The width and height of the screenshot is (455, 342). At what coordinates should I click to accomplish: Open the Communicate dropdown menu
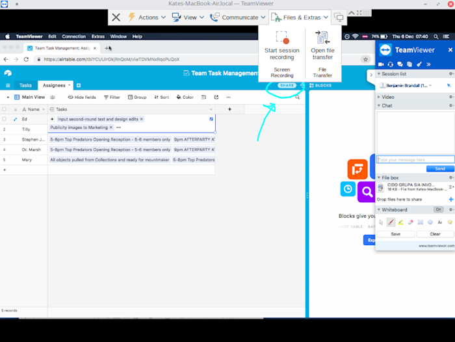[238, 18]
